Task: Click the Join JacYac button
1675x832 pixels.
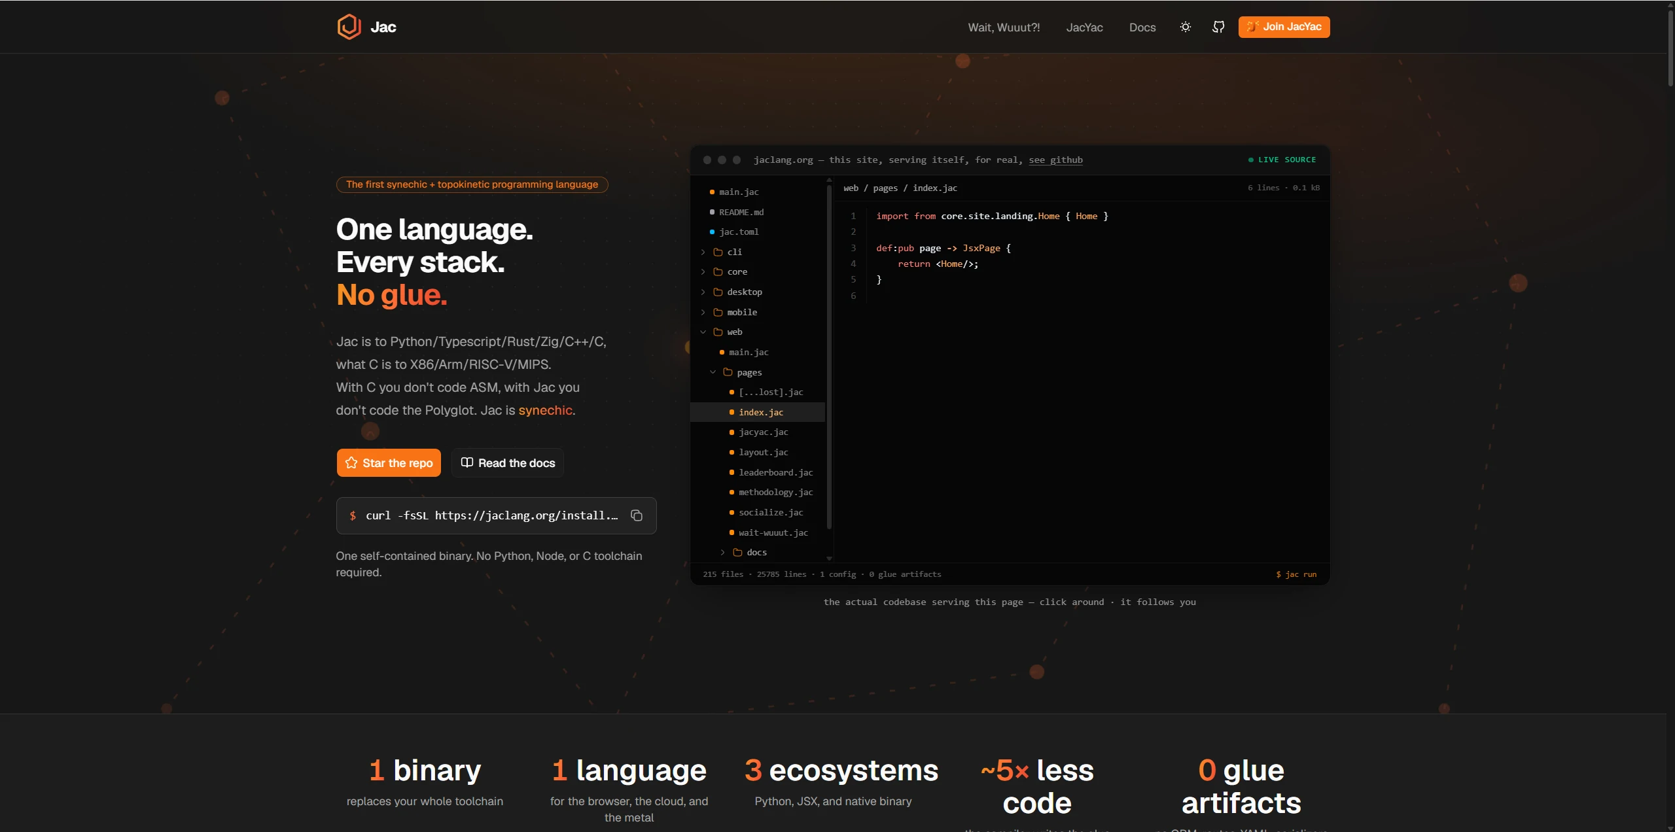Action: pos(1284,27)
